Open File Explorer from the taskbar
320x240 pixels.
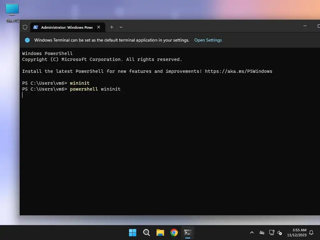point(160,232)
